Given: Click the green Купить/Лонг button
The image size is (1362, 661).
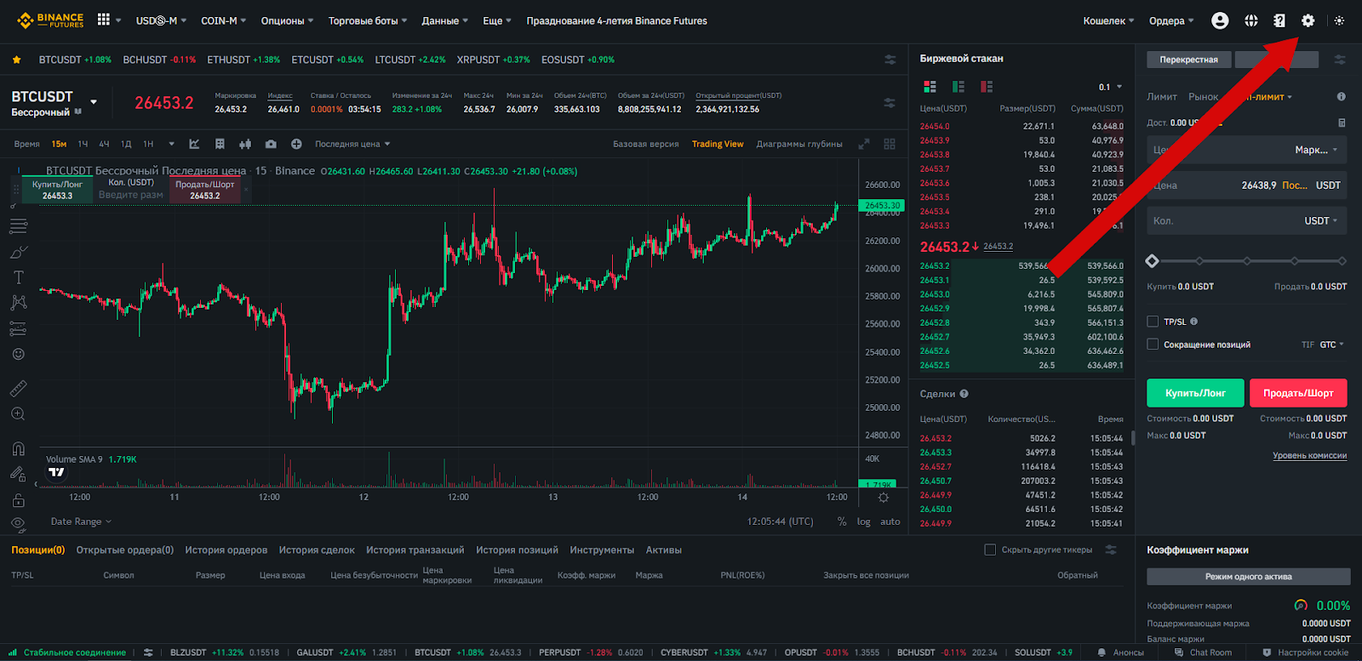Looking at the screenshot, I should [x=1195, y=393].
